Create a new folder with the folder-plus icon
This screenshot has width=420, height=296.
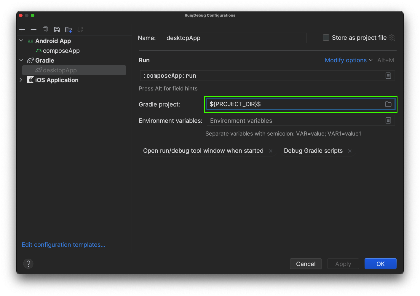(68, 29)
